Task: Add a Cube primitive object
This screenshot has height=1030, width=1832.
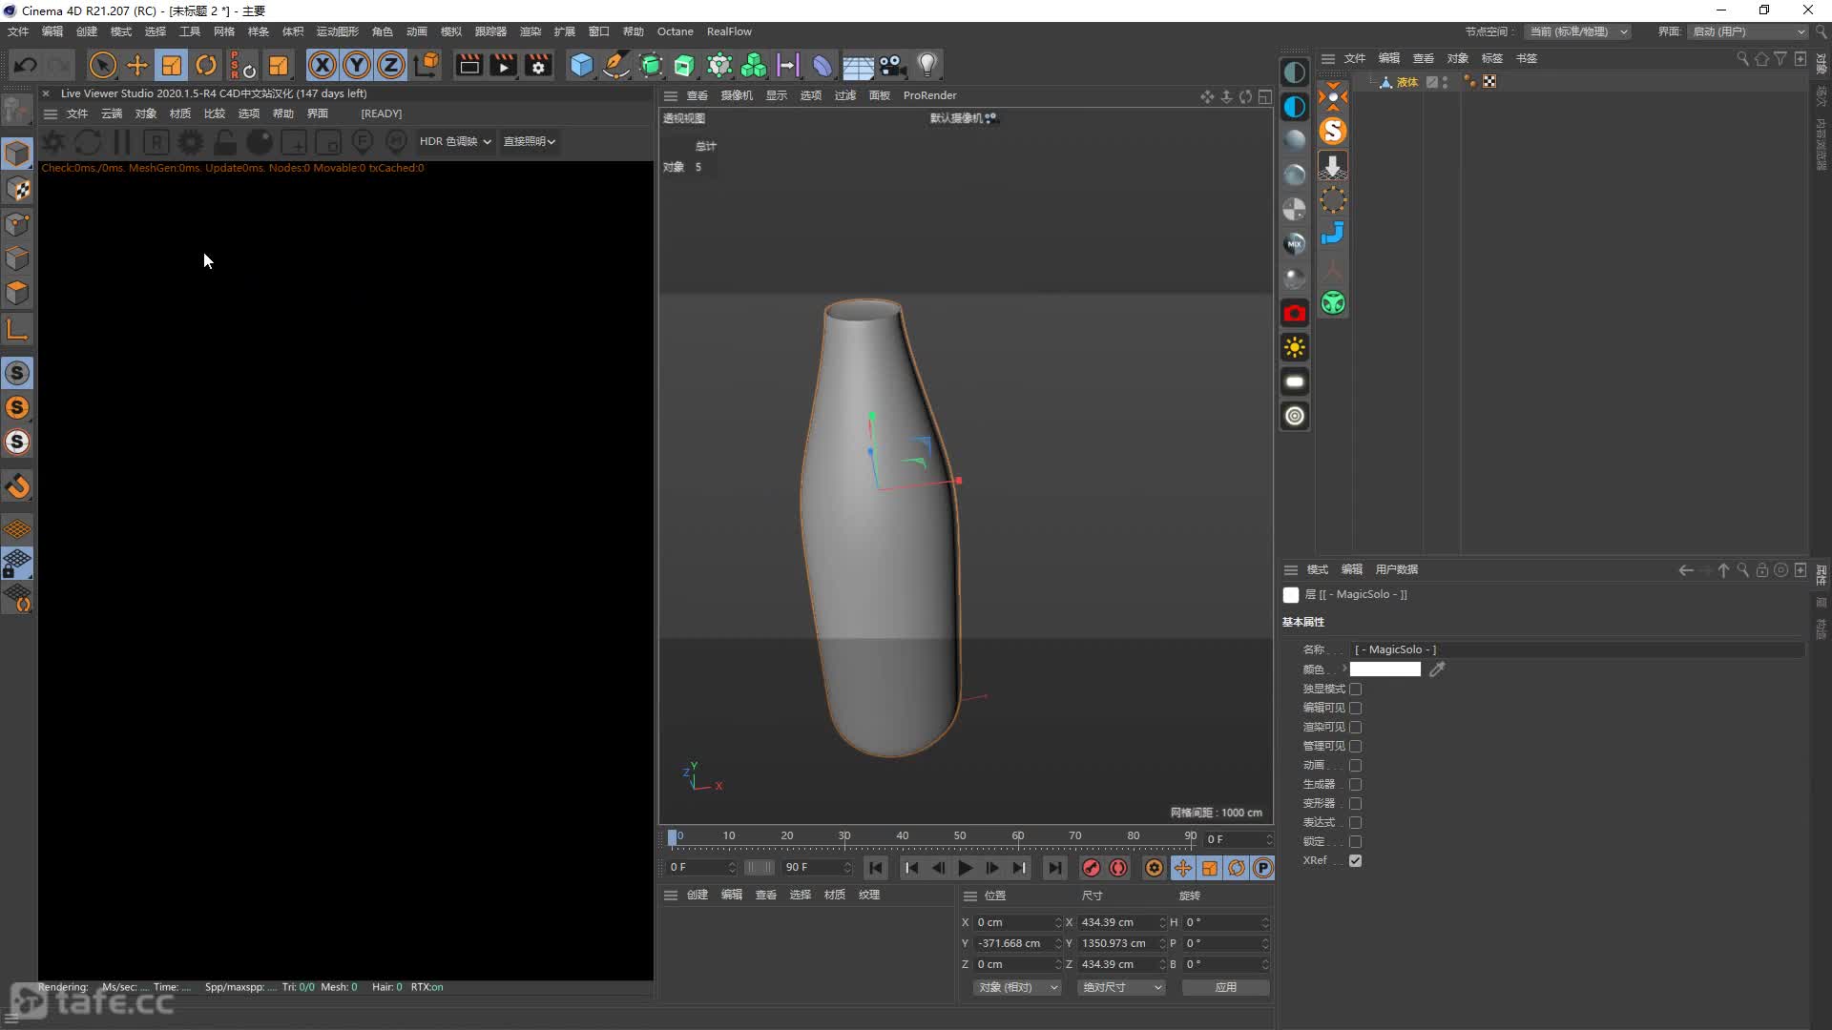Action: coord(581,65)
